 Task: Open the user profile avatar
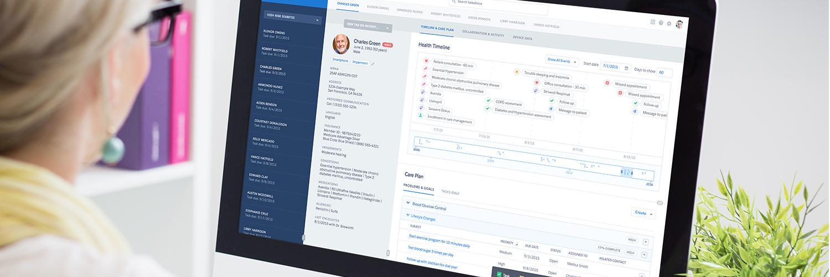tap(679, 24)
